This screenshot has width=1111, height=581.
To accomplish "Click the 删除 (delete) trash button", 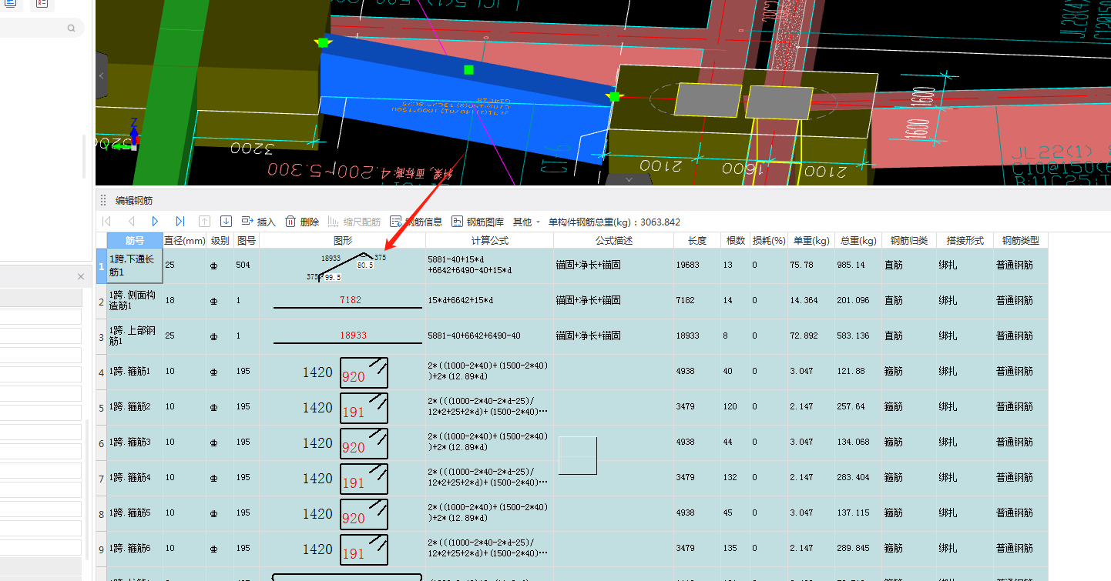I will click(302, 222).
